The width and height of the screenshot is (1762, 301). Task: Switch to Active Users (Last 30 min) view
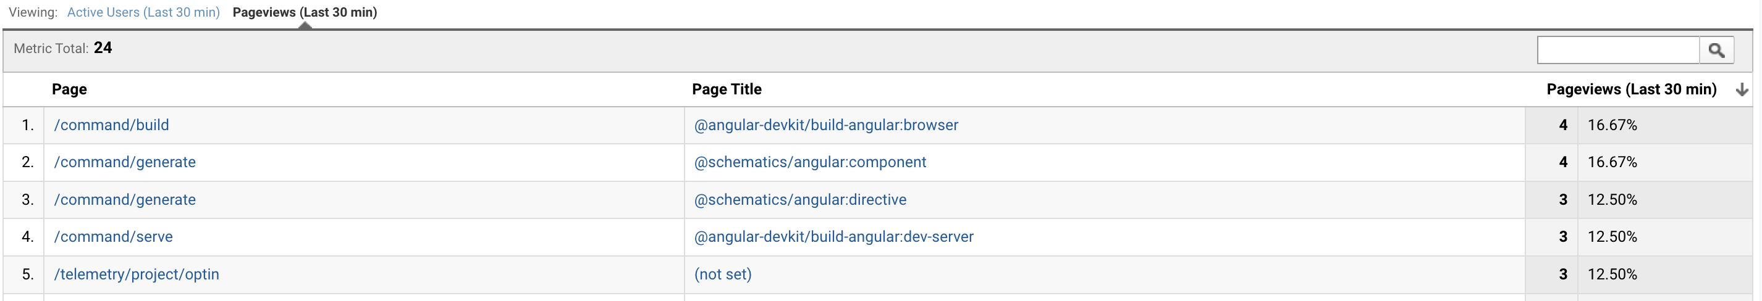143,12
